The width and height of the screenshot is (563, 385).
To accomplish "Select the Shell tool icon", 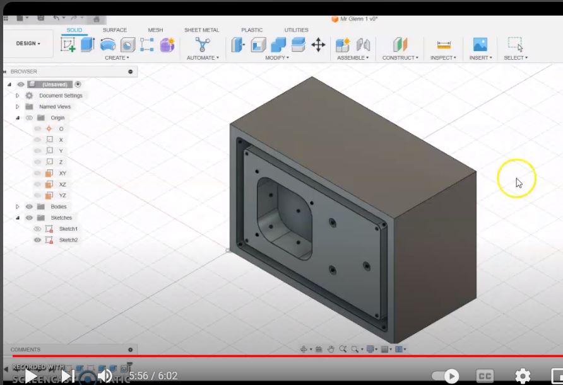I will (258, 45).
